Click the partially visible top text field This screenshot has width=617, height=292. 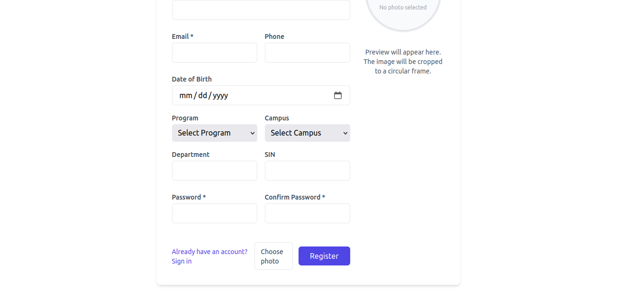click(x=261, y=10)
